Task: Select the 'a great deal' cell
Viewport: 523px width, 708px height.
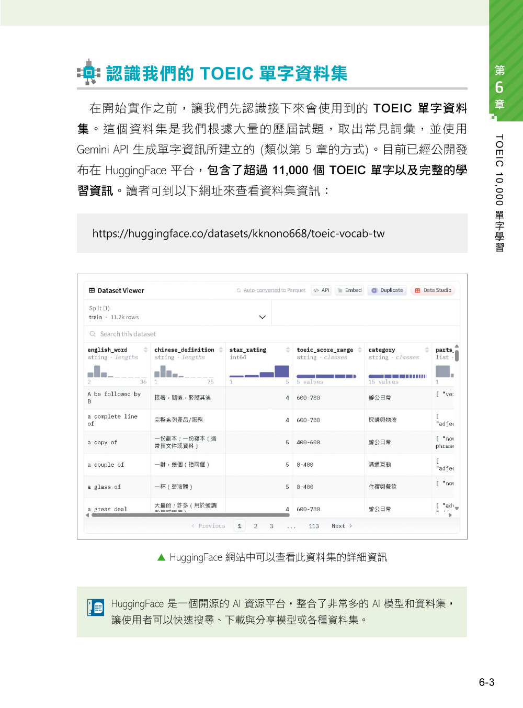Action: coord(117,506)
